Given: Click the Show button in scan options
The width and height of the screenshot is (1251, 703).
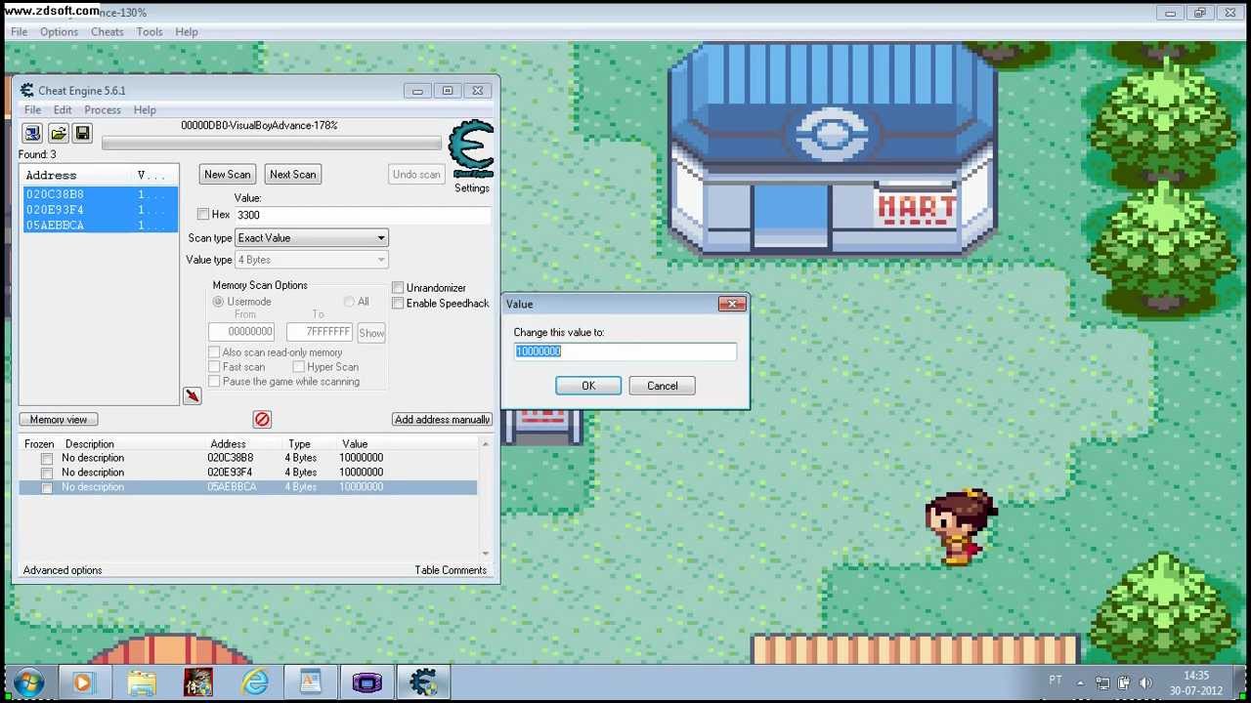Looking at the screenshot, I should [371, 333].
